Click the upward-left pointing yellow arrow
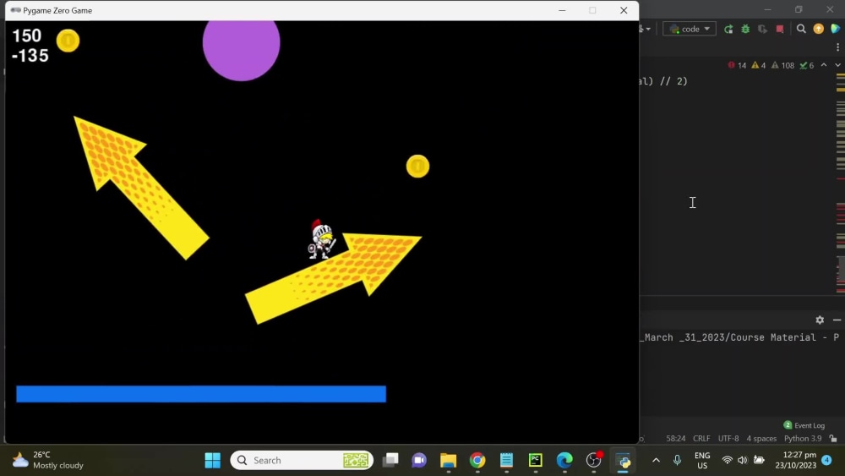 tap(140, 187)
